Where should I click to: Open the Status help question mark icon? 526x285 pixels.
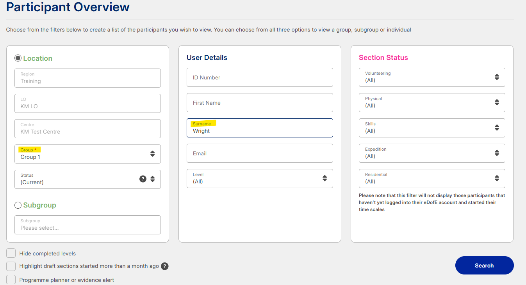pos(143,179)
